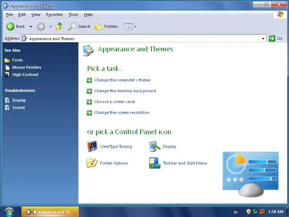The width and height of the screenshot is (289, 217).
Task: Minimize the Appearance and Themes window
Action: click(258, 4)
